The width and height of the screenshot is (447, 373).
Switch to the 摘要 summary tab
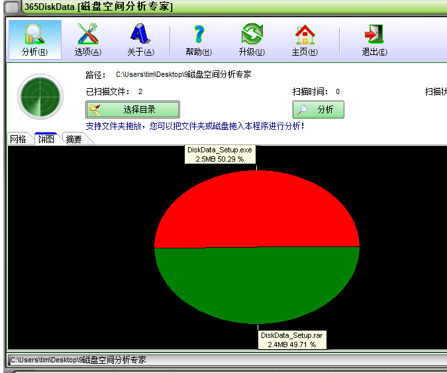coord(74,139)
